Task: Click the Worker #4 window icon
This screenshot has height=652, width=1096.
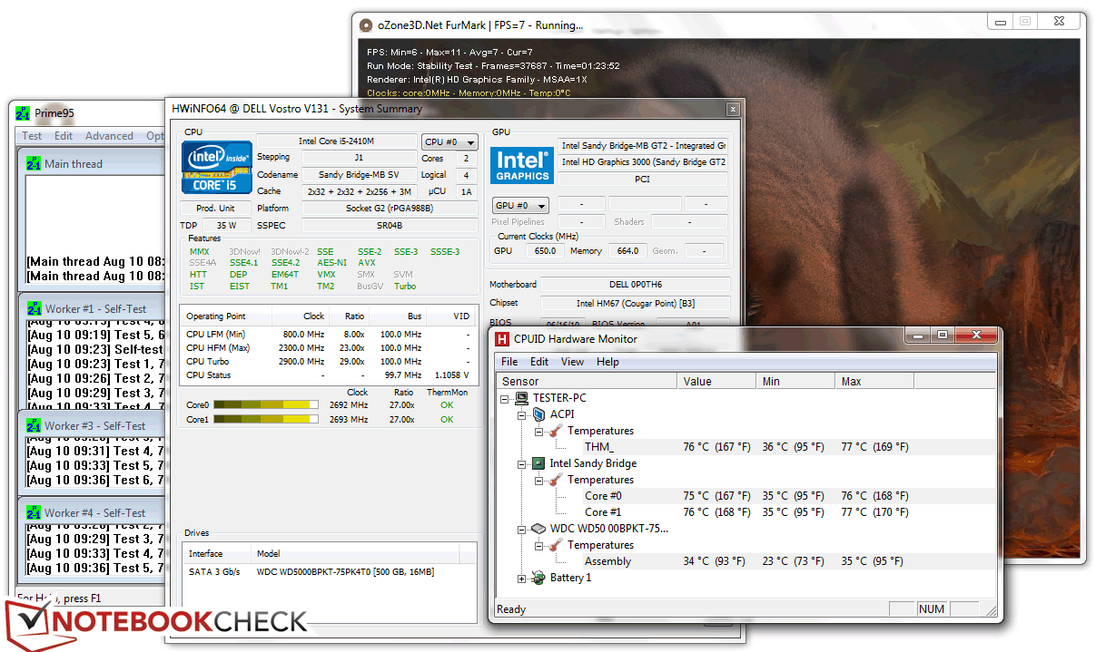Action: tap(34, 512)
